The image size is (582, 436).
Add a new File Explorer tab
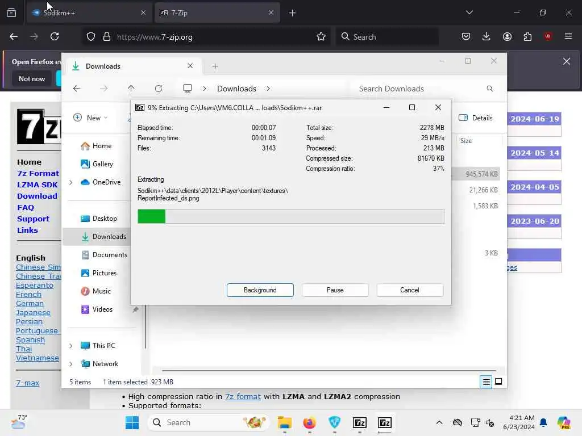pyautogui.click(x=215, y=66)
